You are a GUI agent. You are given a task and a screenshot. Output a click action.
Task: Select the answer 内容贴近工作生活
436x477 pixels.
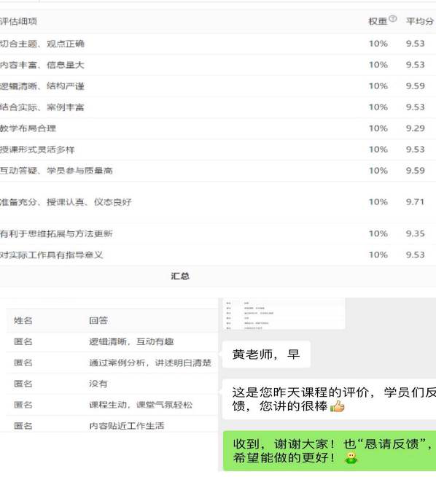coord(126,426)
